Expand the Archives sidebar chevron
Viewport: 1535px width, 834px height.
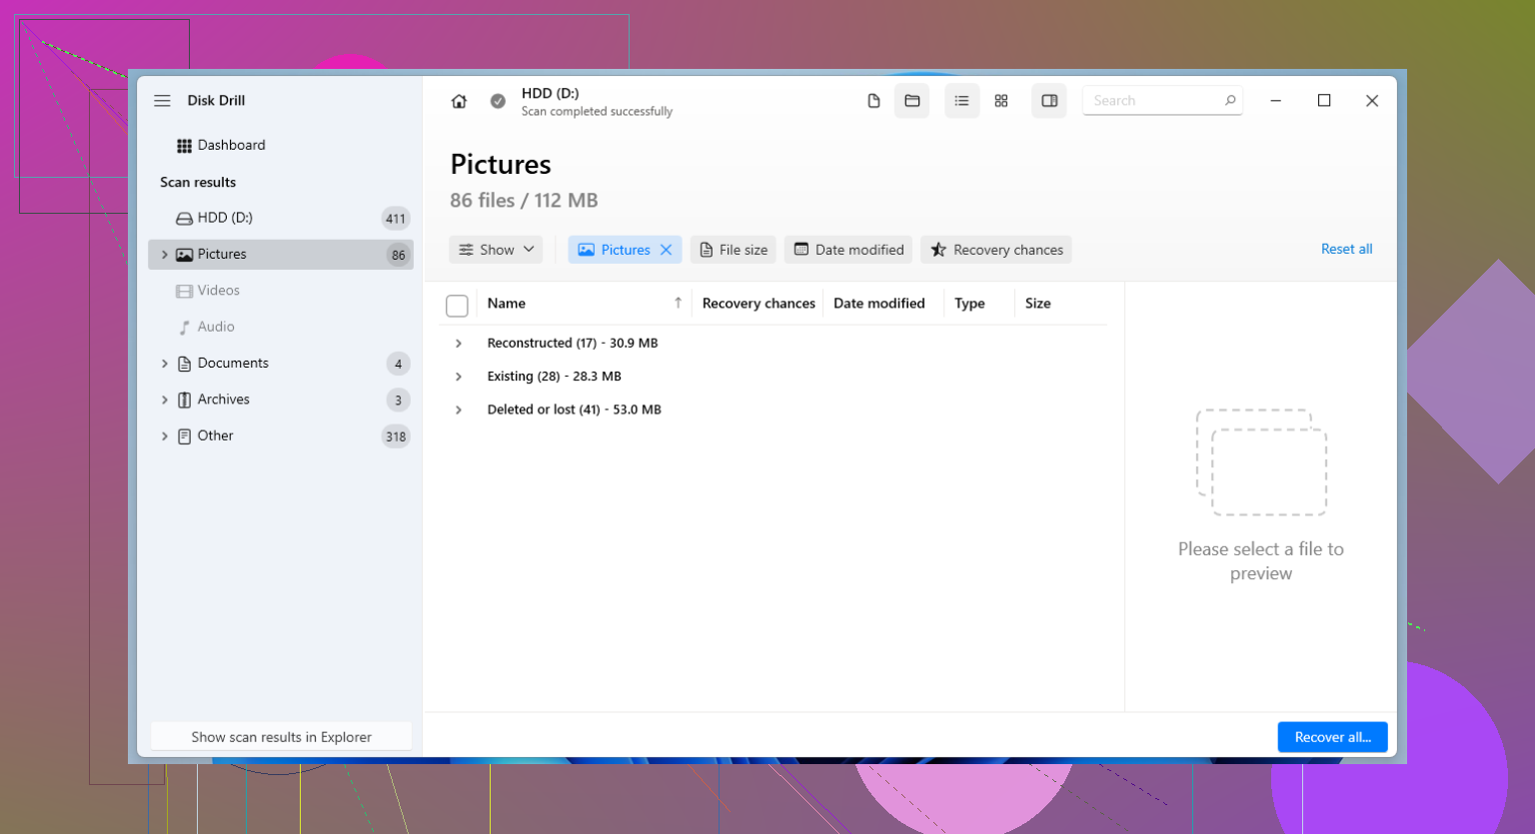(x=165, y=400)
